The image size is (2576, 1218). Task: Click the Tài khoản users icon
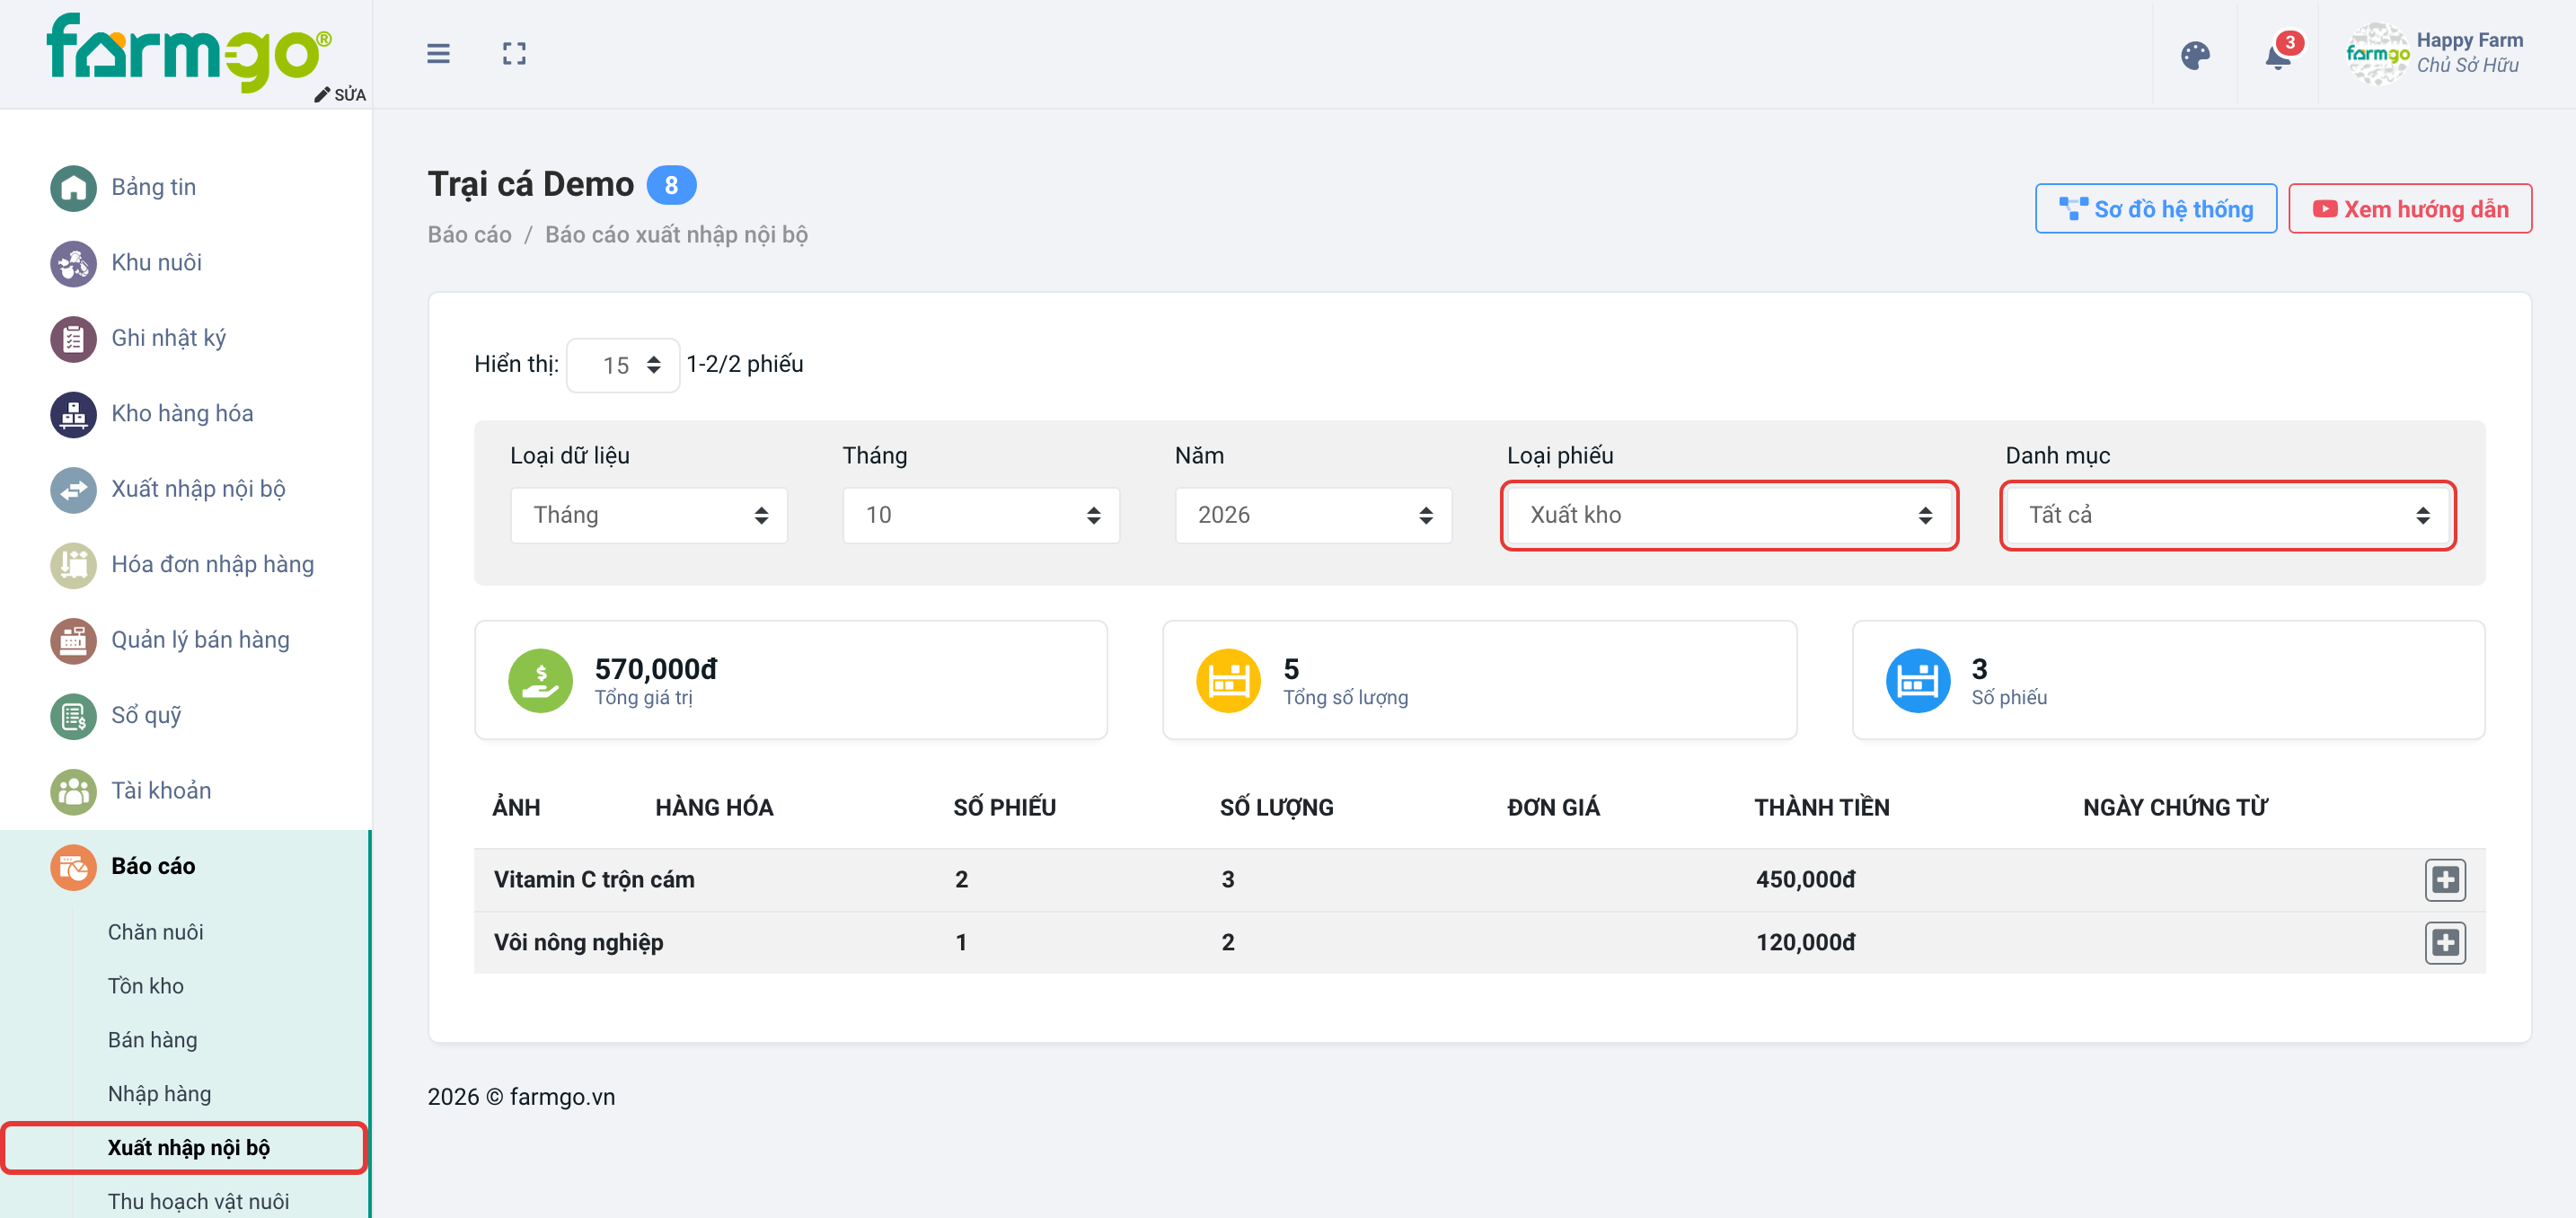(73, 792)
